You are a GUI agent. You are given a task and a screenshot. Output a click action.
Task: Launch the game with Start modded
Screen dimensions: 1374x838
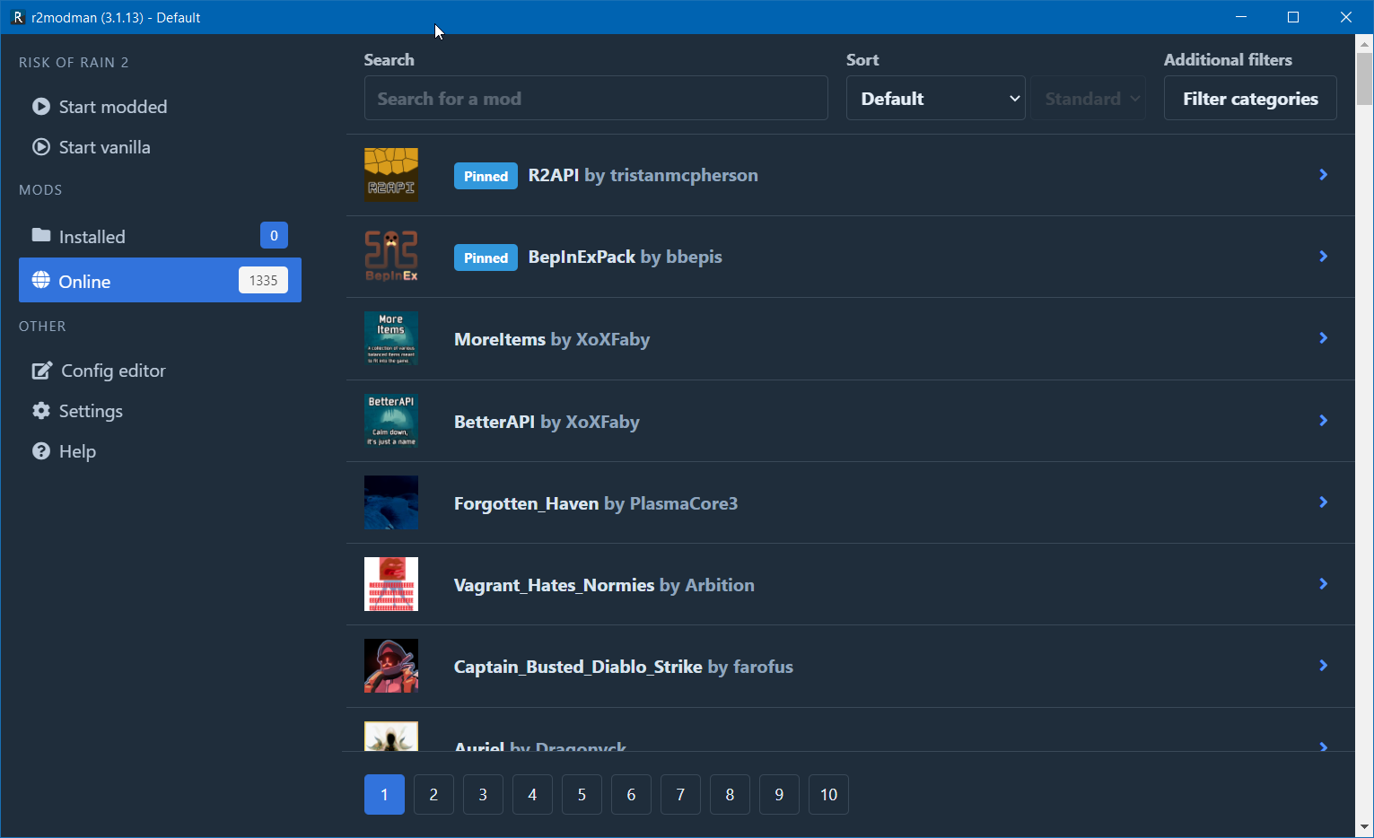pyautogui.click(x=160, y=107)
